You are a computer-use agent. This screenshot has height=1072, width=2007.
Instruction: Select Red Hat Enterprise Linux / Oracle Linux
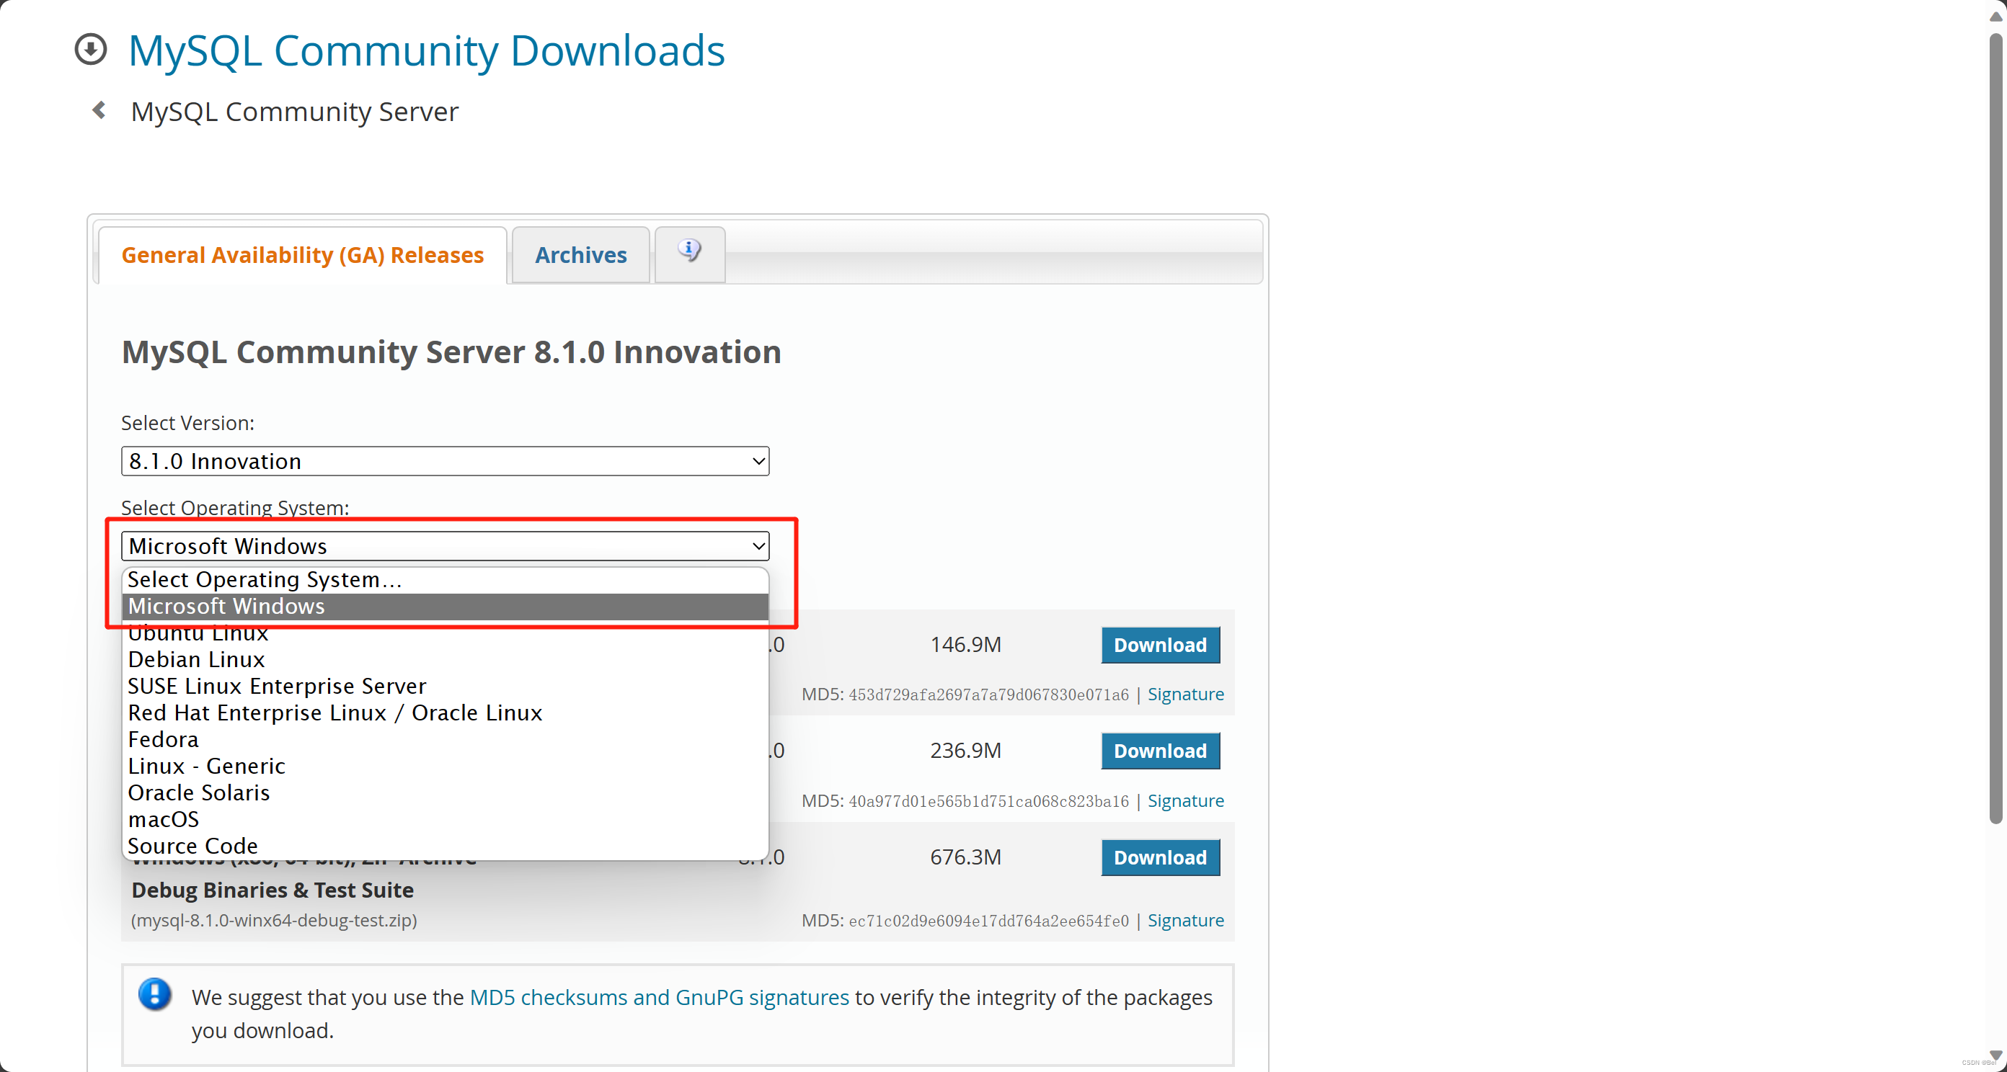coord(335,713)
